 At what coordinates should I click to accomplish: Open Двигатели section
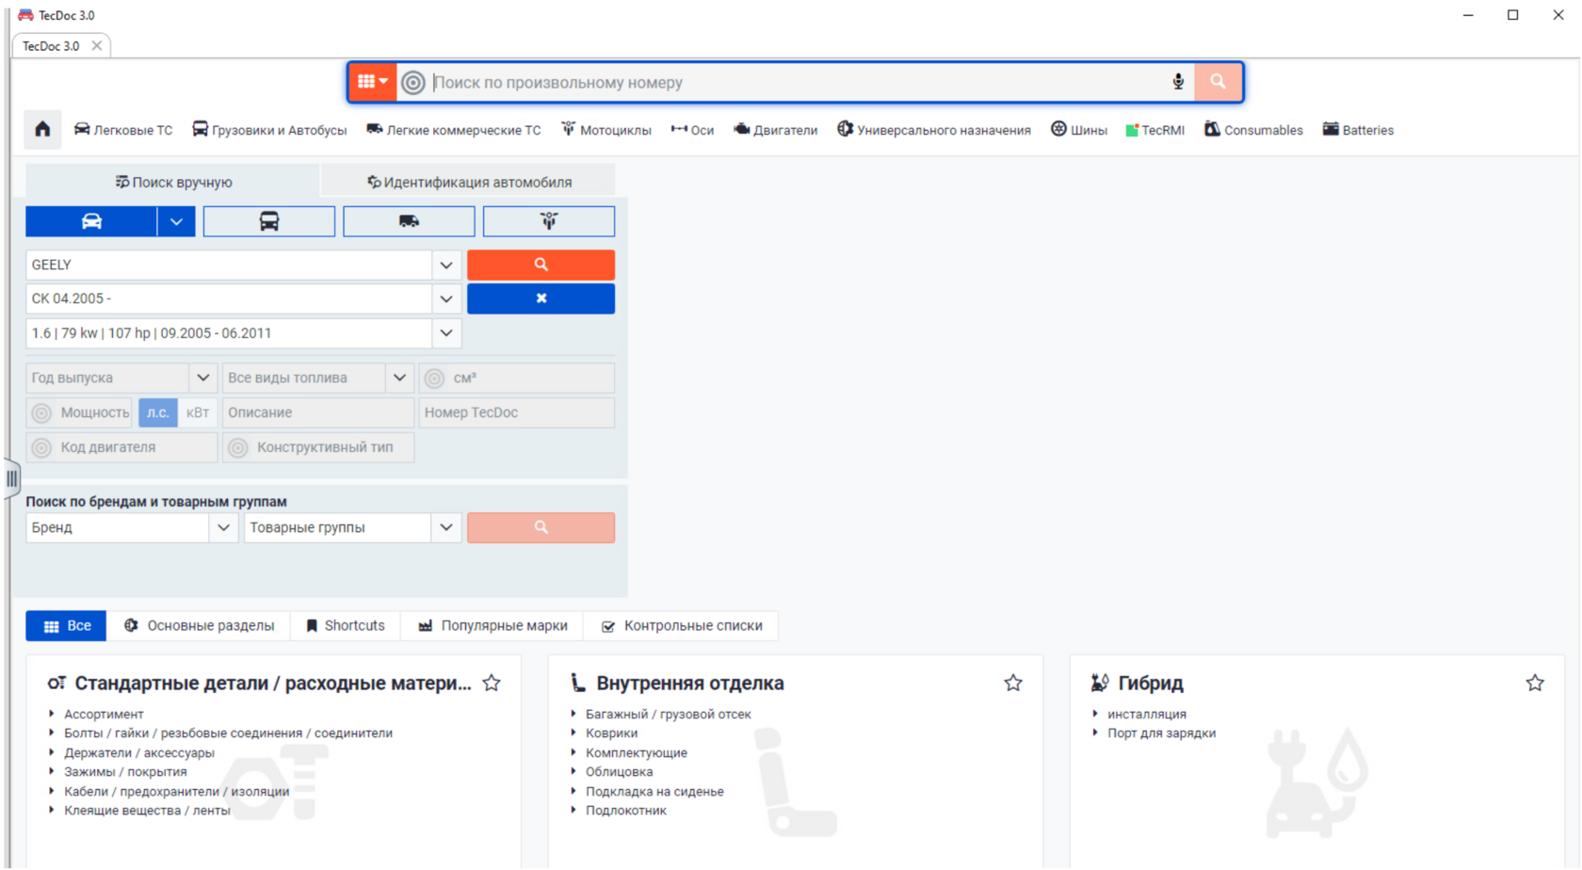pyautogui.click(x=776, y=130)
